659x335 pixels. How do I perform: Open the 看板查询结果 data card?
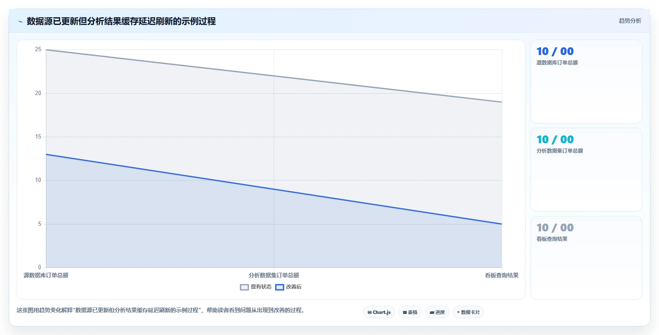tap(586, 258)
